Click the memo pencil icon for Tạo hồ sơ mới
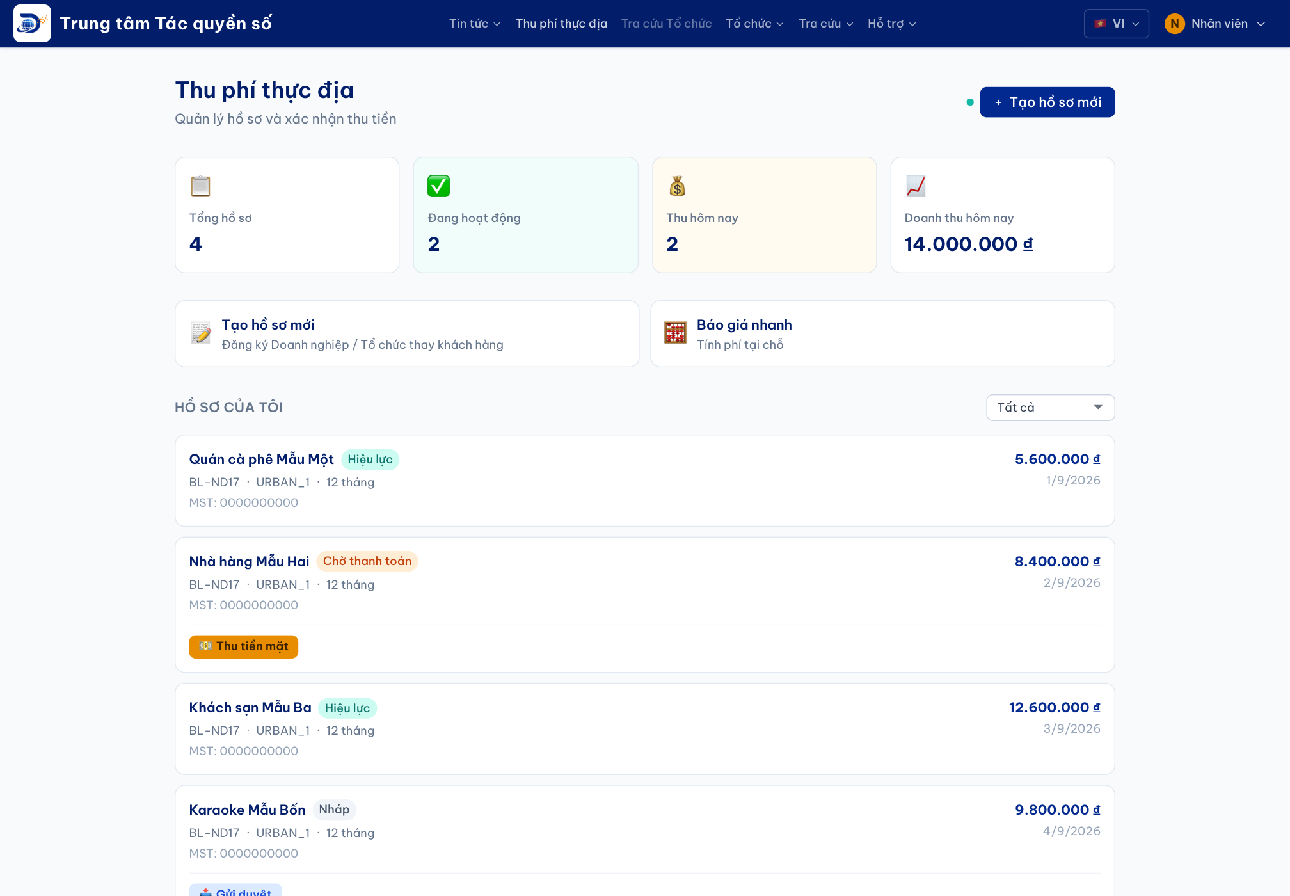The height and width of the screenshot is (896, 1290). coord(201,333)
